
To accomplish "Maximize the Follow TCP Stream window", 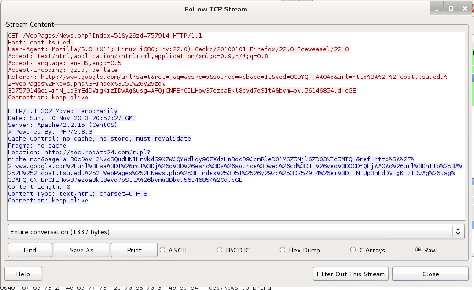I will [x=451, y=8].
